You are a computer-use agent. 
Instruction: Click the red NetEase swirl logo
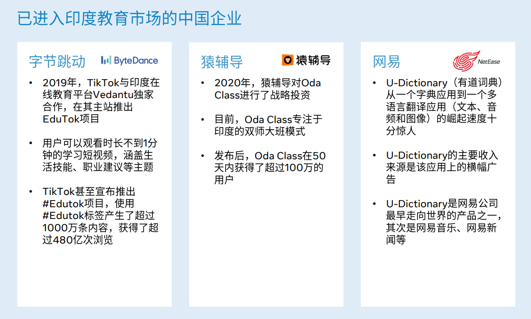point(466,61)
